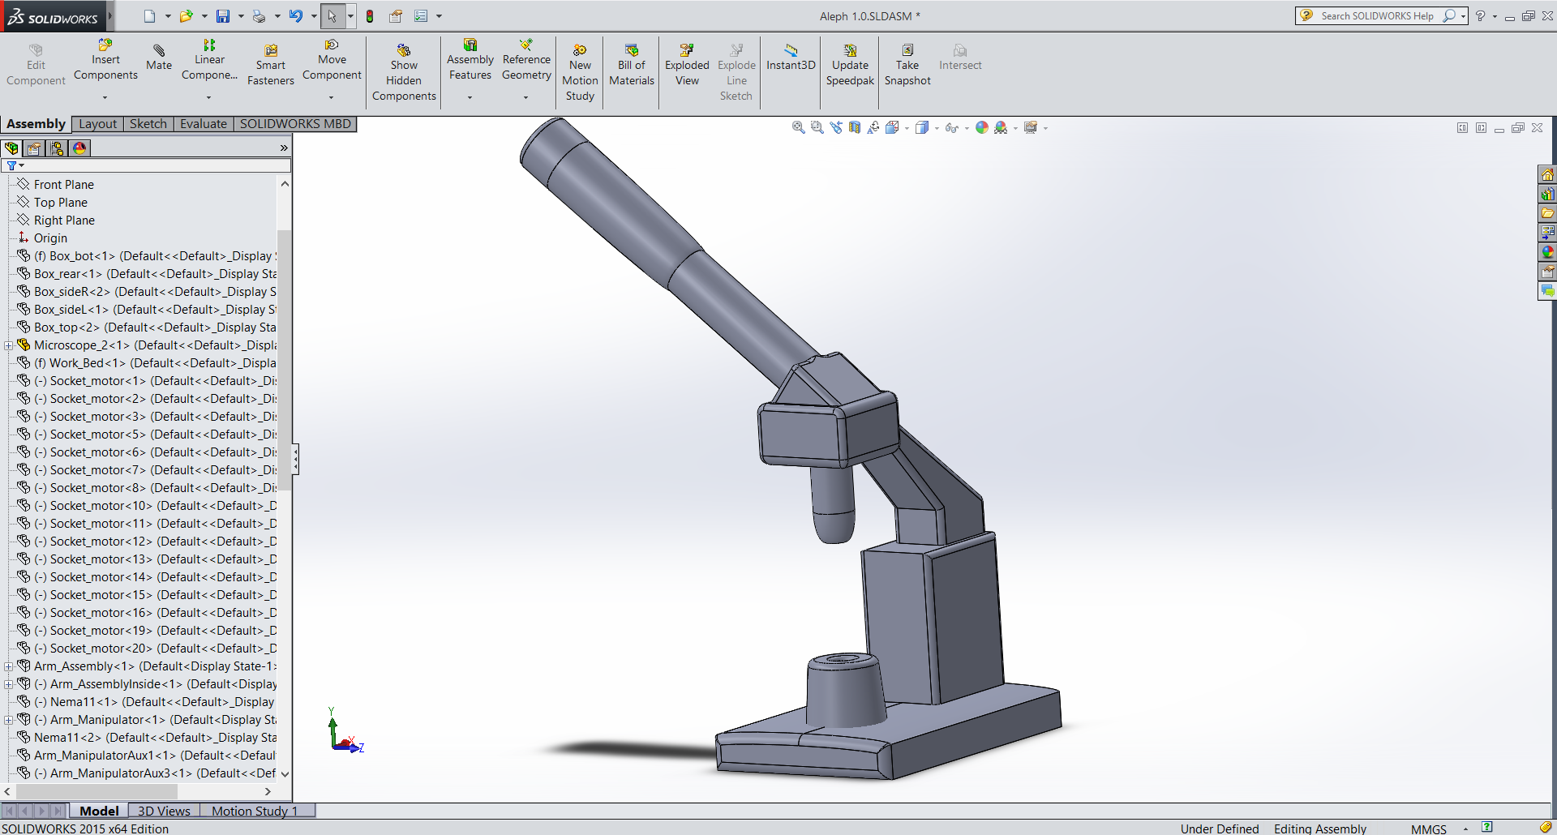Click Smart Fasteners tool
This screenshot has width=1557, height=835.
click(x=271, y=65)
